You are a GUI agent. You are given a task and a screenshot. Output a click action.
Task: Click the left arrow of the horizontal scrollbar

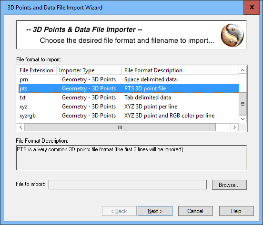coord(21,127)
